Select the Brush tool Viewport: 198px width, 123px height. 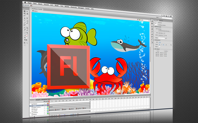(27, 23)
